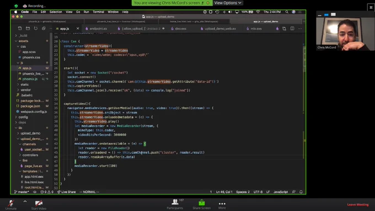Click the Spaces: 2 indentation setting
375x211 pixels.
[243, 192]
